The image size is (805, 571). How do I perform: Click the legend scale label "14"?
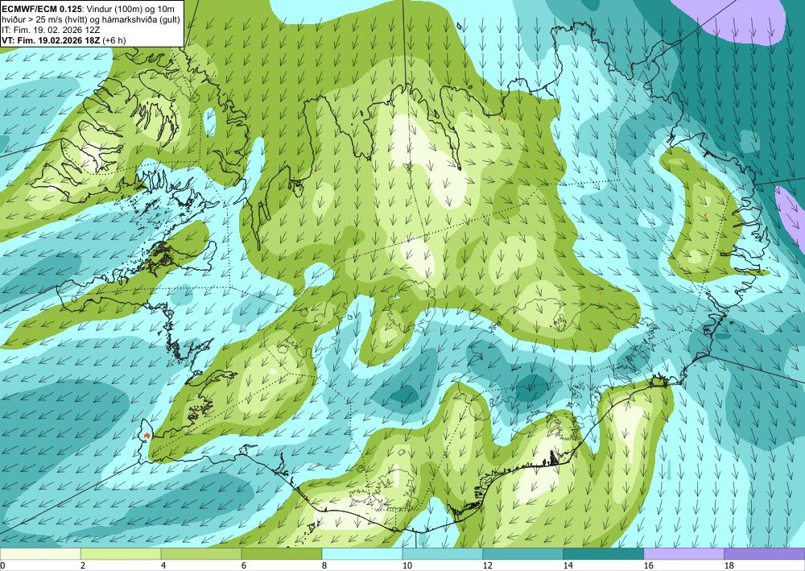point(568,565)
